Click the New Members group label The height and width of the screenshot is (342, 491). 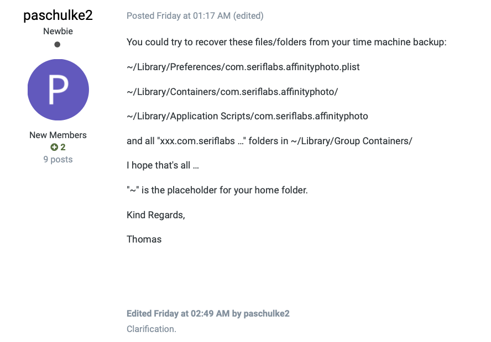(58, 135)
